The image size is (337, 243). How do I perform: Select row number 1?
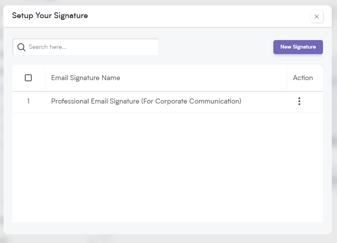pyautogui.click(x=28, y=101)
